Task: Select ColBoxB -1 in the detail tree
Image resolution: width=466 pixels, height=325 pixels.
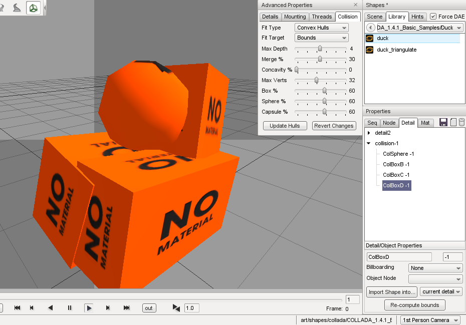Action: (x=396, y=164)
